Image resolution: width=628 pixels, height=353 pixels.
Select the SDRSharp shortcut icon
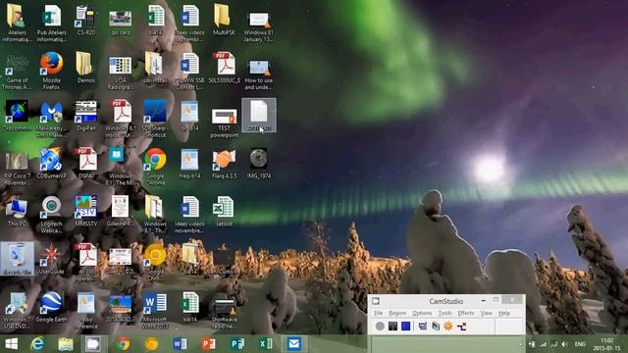(x=155, y=119)
